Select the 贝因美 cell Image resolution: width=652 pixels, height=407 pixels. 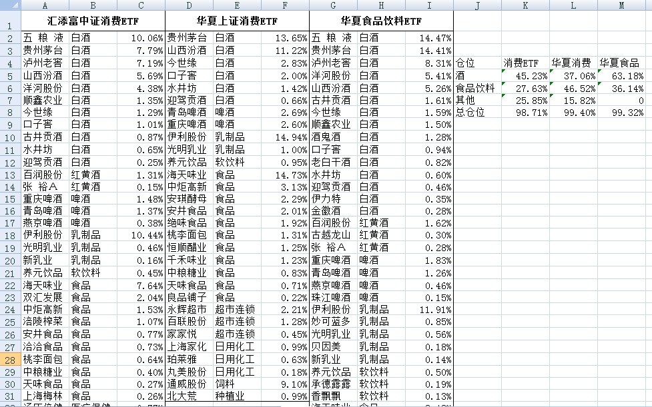(x=334, y=347)
